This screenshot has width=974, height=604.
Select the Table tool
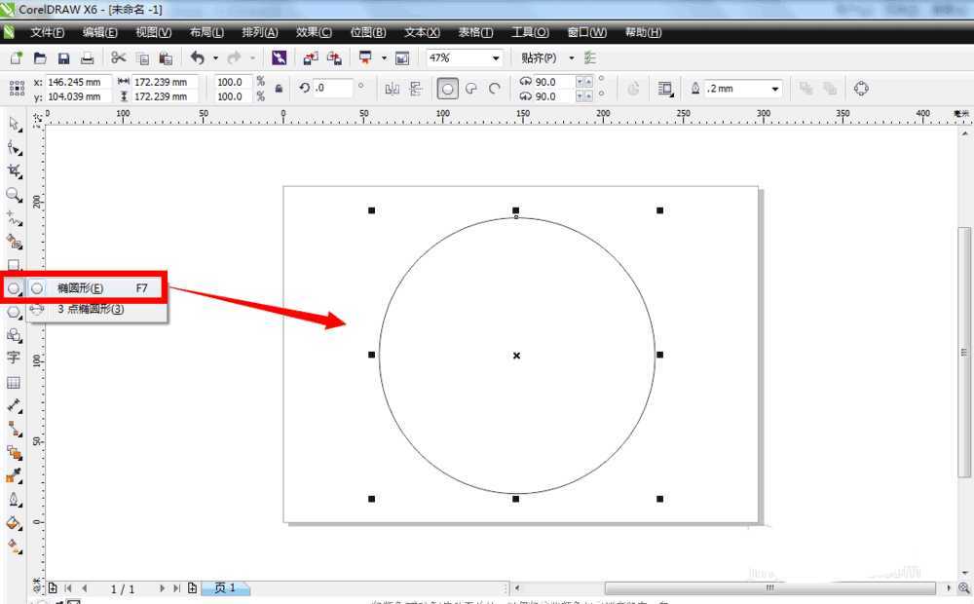click(x=14, y=383)
